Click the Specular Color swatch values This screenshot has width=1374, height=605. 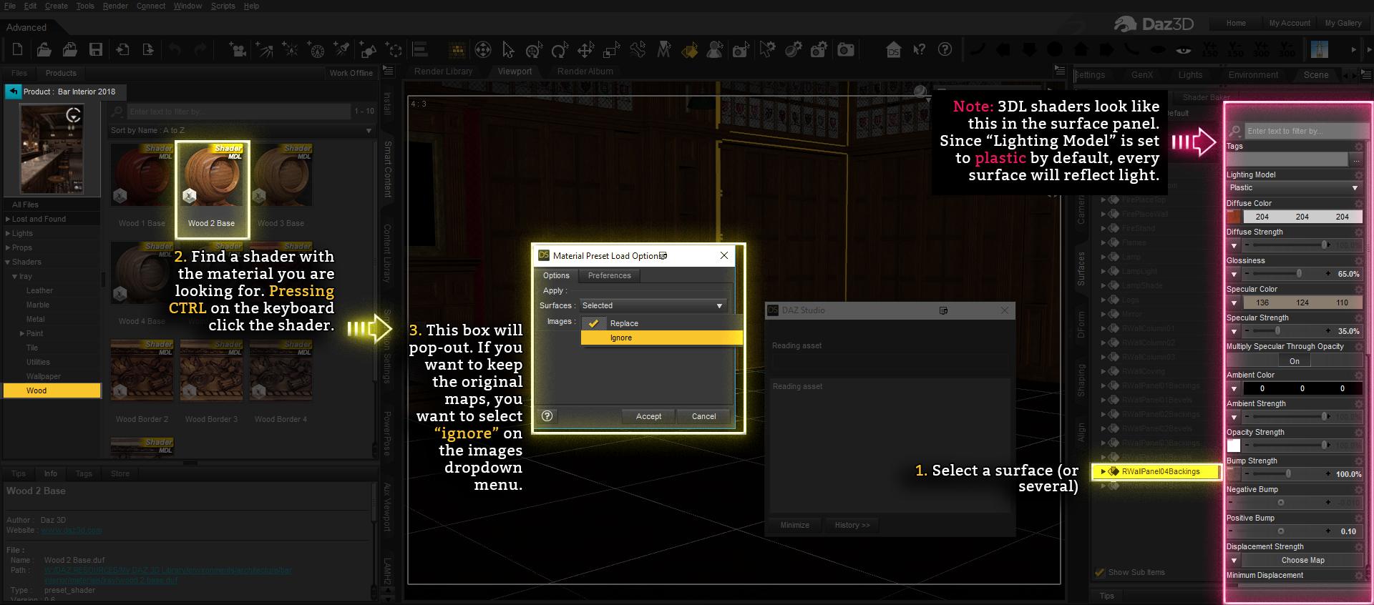pyautogui.click(x=1302, y=302)
